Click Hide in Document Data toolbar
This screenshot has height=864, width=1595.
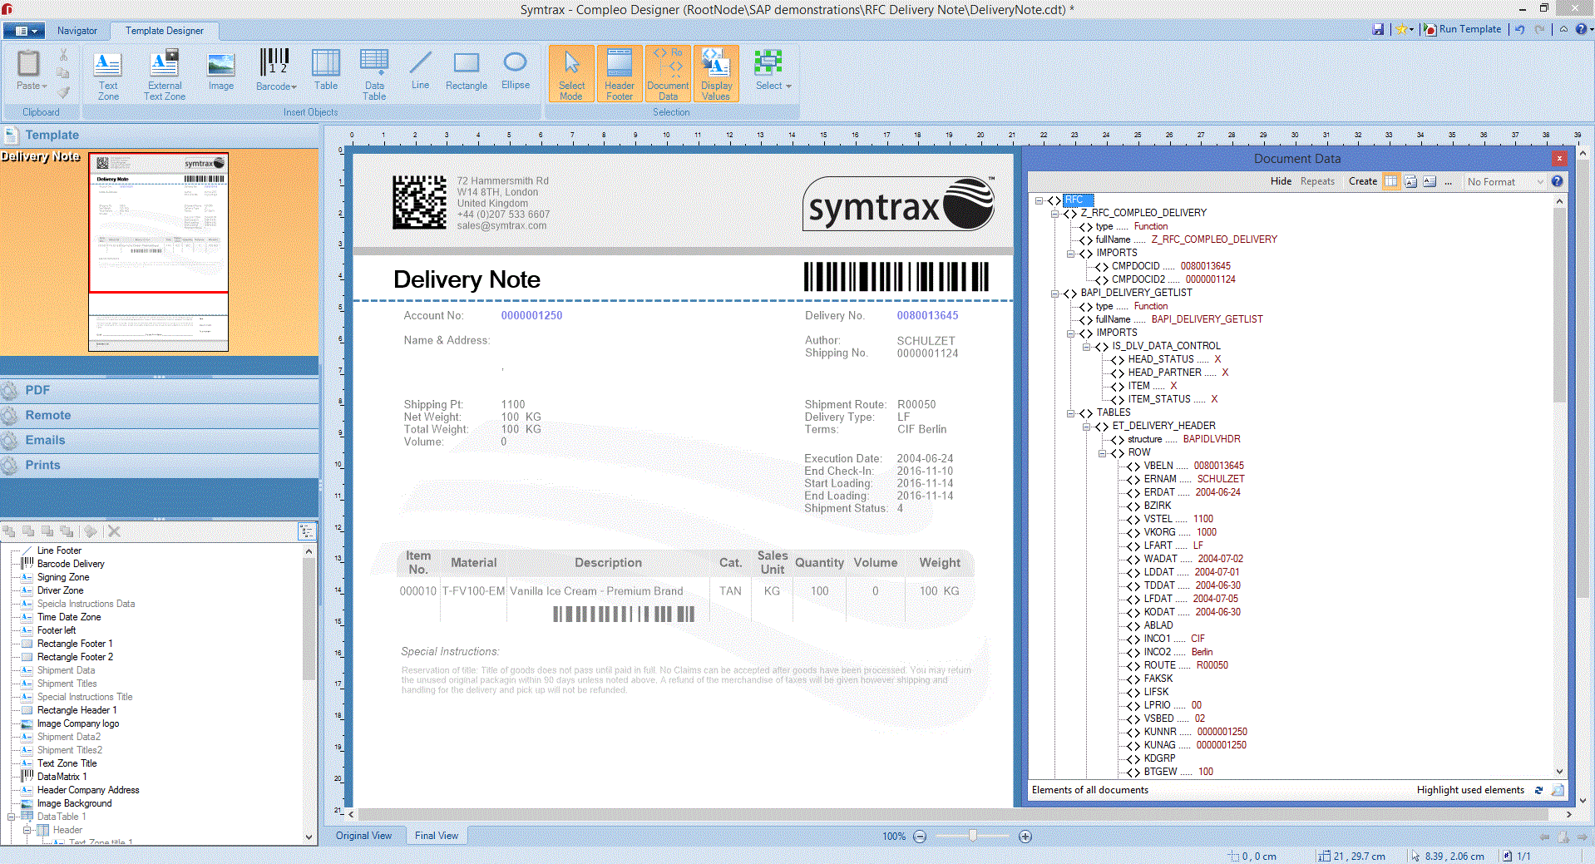tap(1281, 181)
